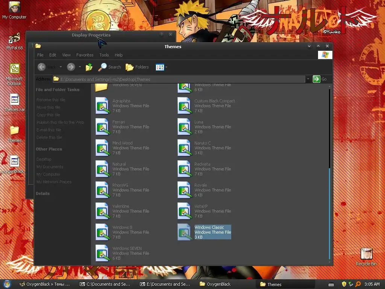Go to My Documents under Other Places
The height and width of the screenshot is (289, 385).
point(50,167)
